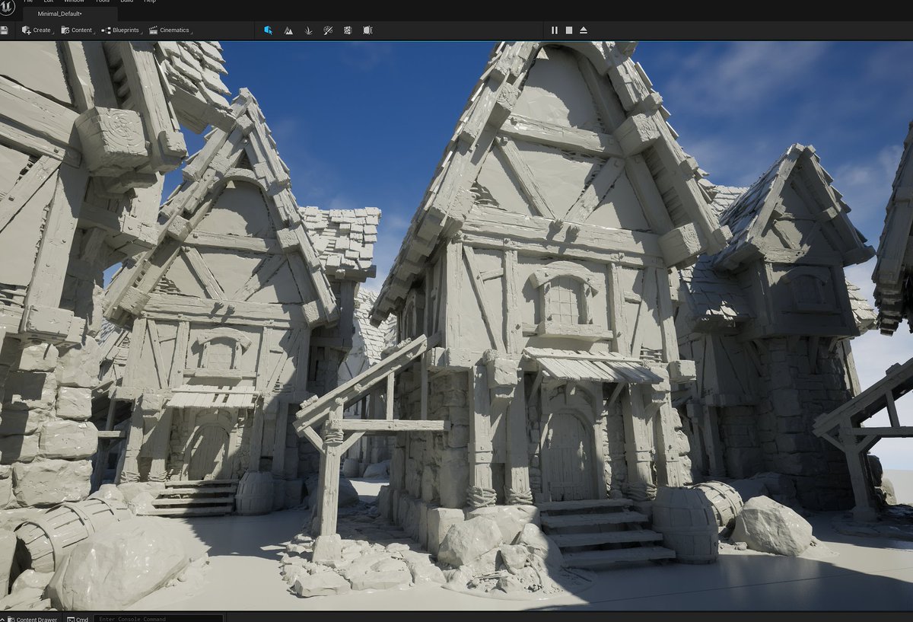
Task: Save the current level with the floppy icon
Action: 5,30
